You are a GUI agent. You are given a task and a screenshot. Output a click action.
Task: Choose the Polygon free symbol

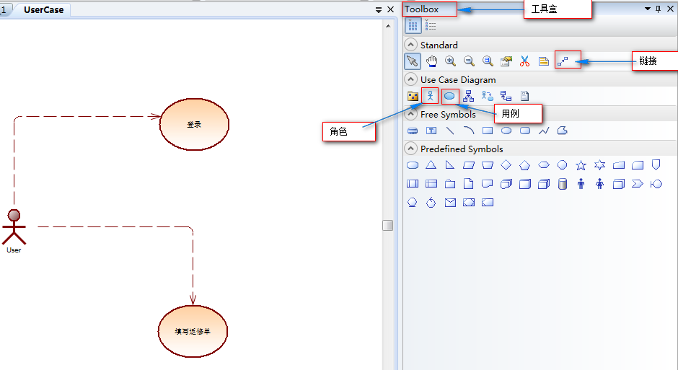click(562, 131)
